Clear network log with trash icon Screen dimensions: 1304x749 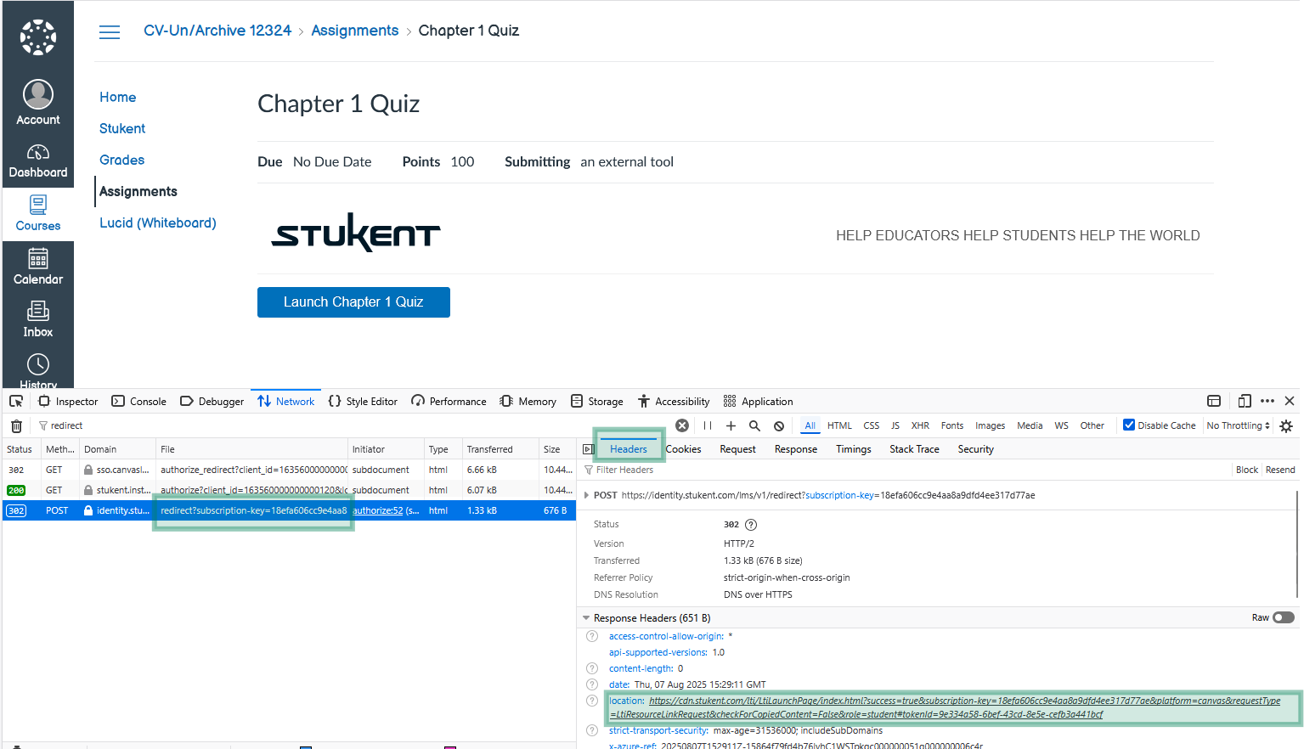coord(16,425)
